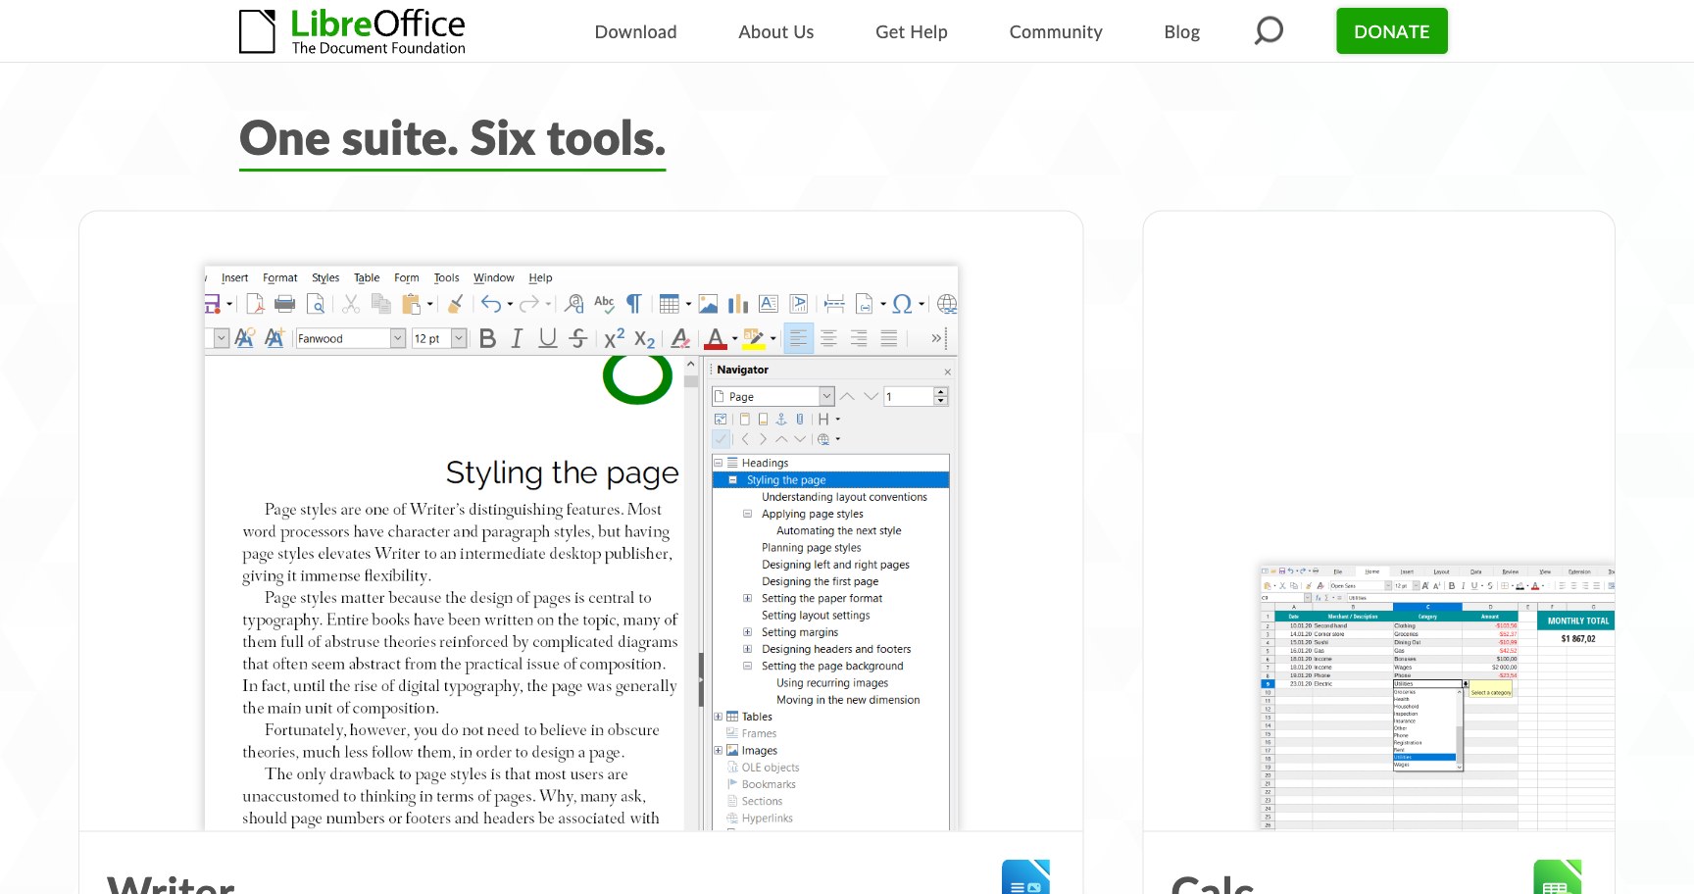Click the Cut scissors icon in Writer toolbar

[x=351, y=304]
